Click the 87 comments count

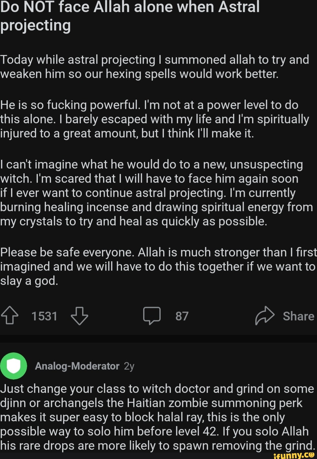pyautogui.click(x=182, y=316)
